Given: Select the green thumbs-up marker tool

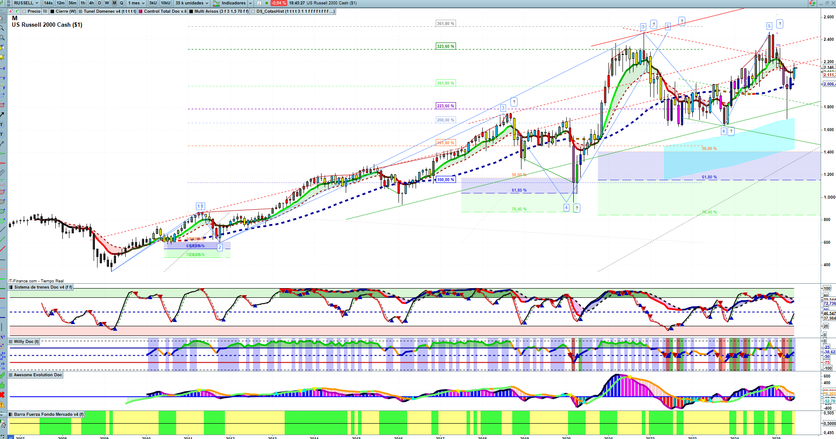Looking at the screenshot, I should click(x=2, y=385).
